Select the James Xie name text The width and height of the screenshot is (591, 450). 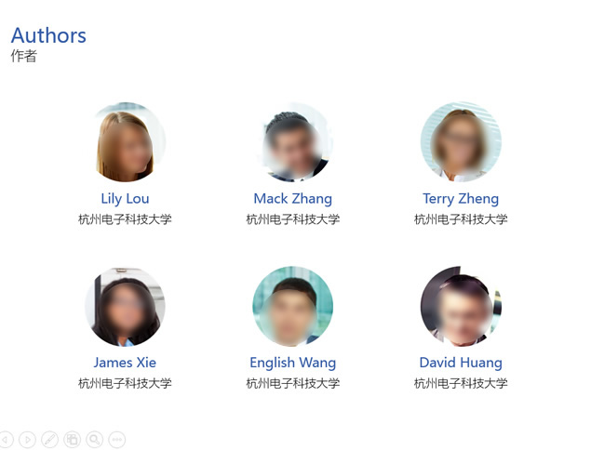[125, 363]
